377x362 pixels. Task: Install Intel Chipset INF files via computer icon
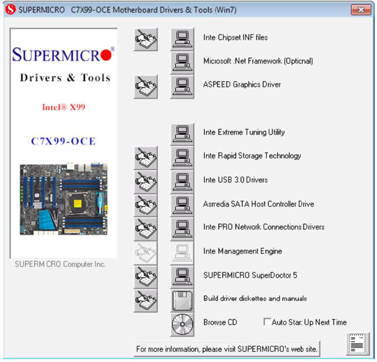[x=182, y=40]
